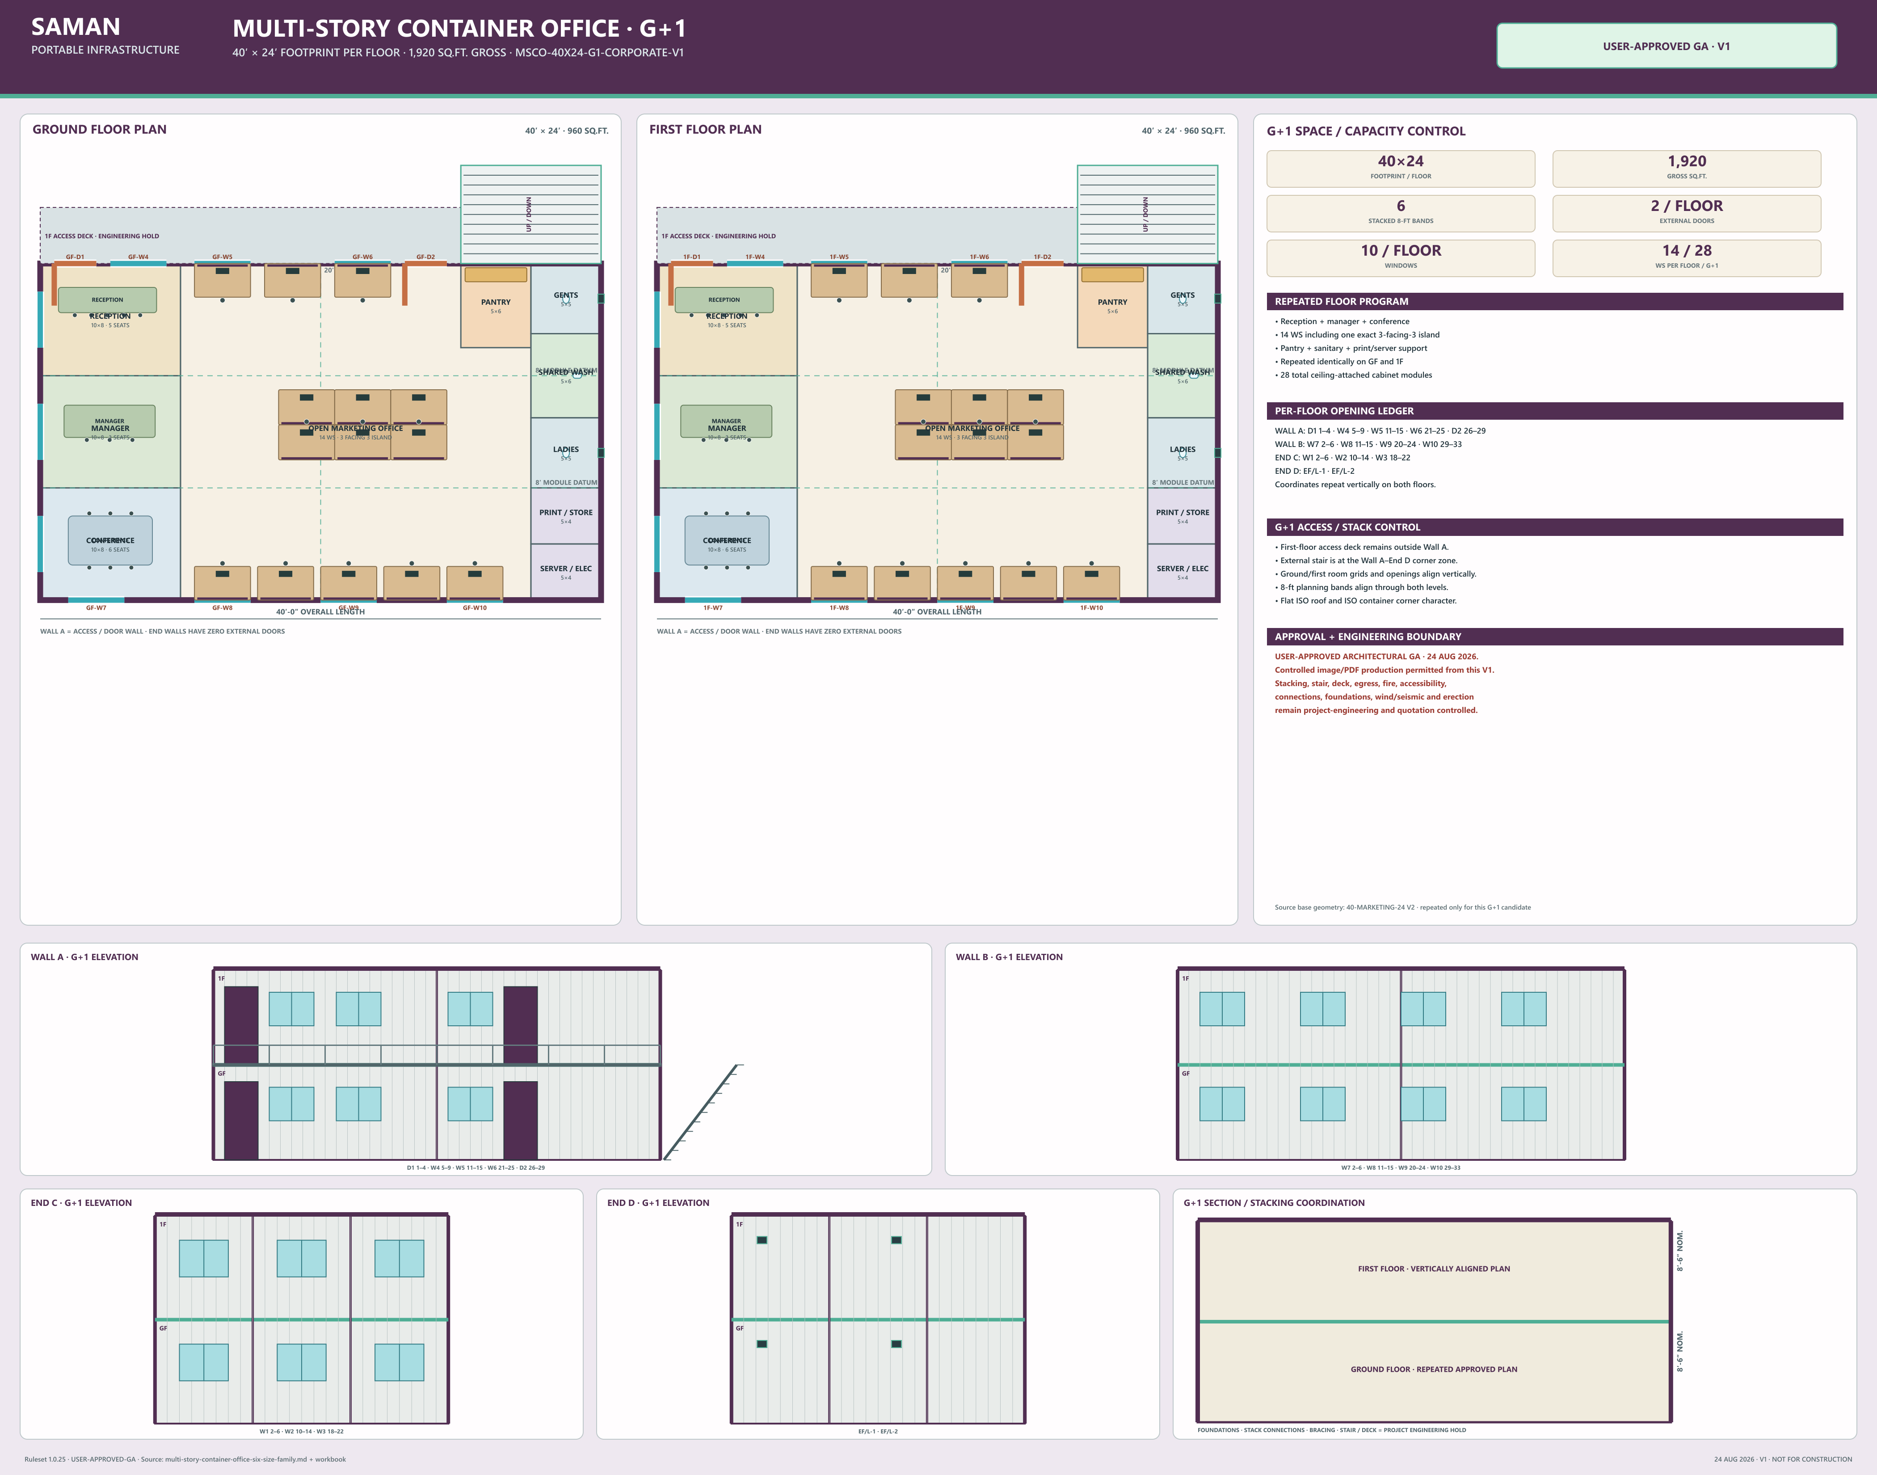1877x1475 pixels.
Task: Click the FIRST FLOOR PLAN heading
Action: coord(705,130)
